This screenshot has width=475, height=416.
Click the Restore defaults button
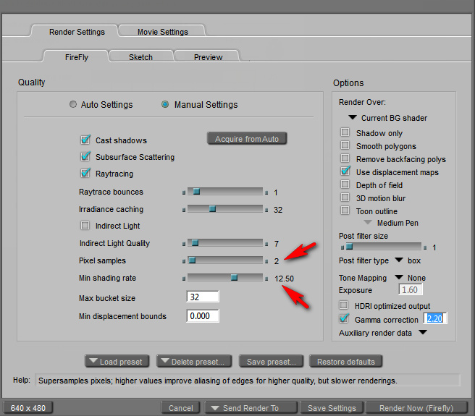[345, 362]
